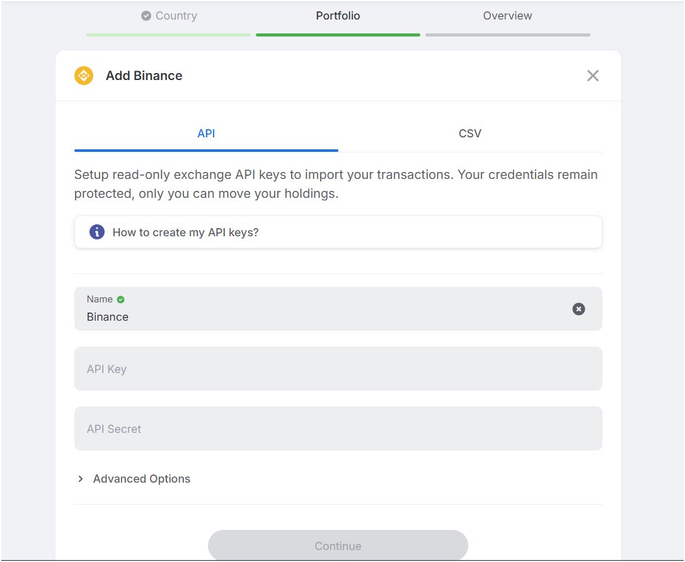685x562 pixels.
Task: Go to the Country step
Action: [176, 16]
